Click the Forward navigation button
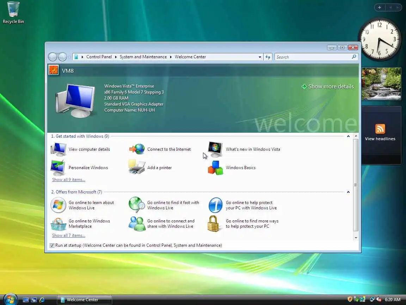Viewport: 406px width, 305px height. click(x=62, y=57)
